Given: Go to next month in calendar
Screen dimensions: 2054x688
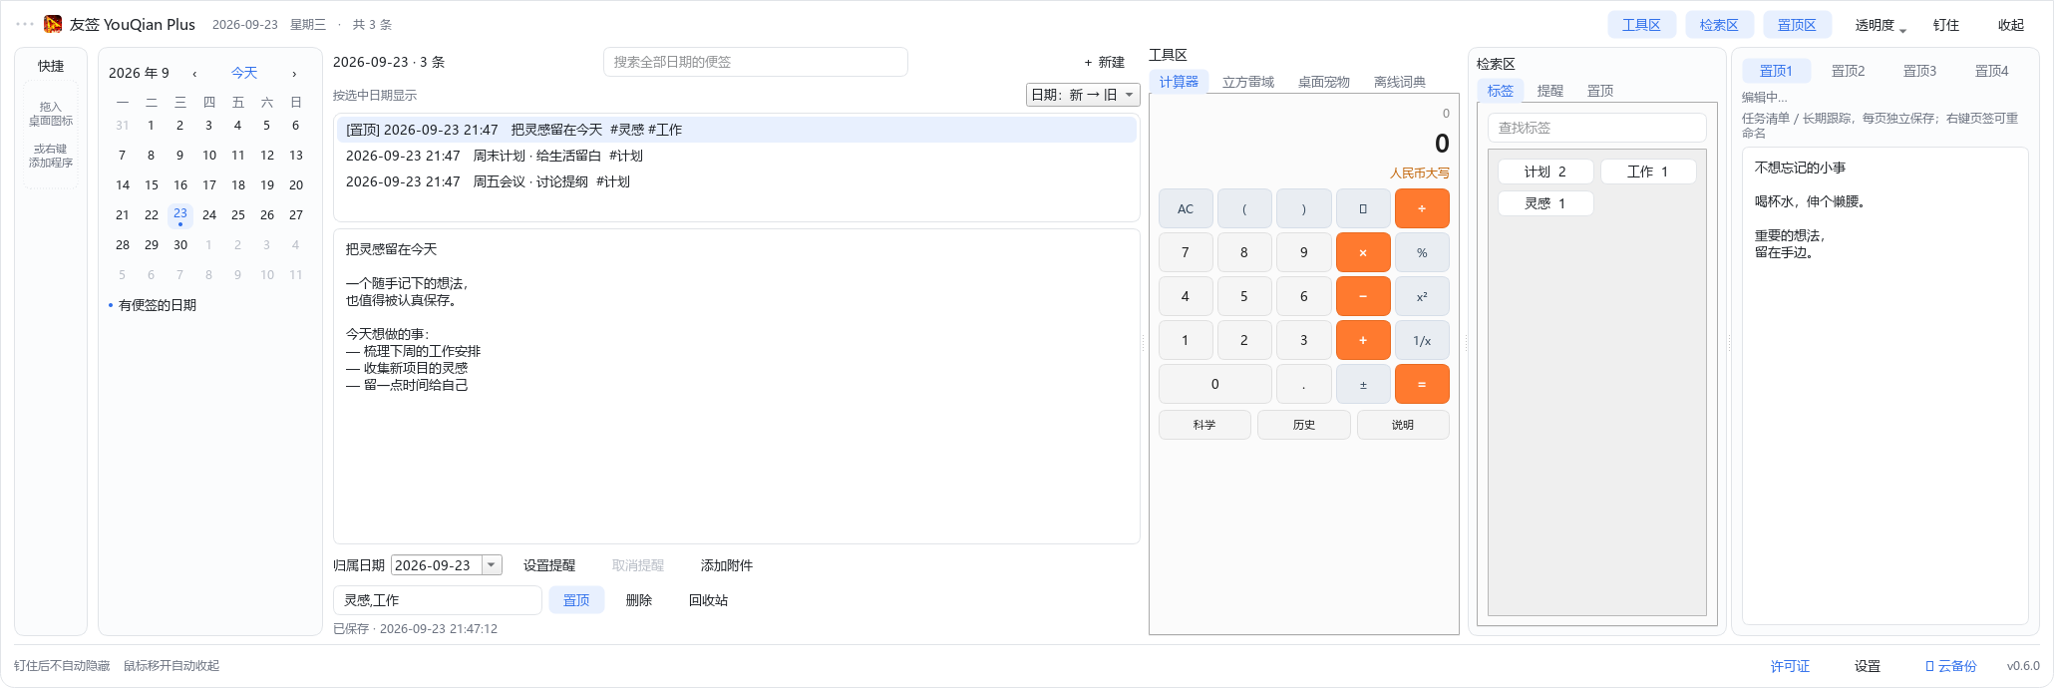Looking at the screenshot, I should [x=294, y=74].
